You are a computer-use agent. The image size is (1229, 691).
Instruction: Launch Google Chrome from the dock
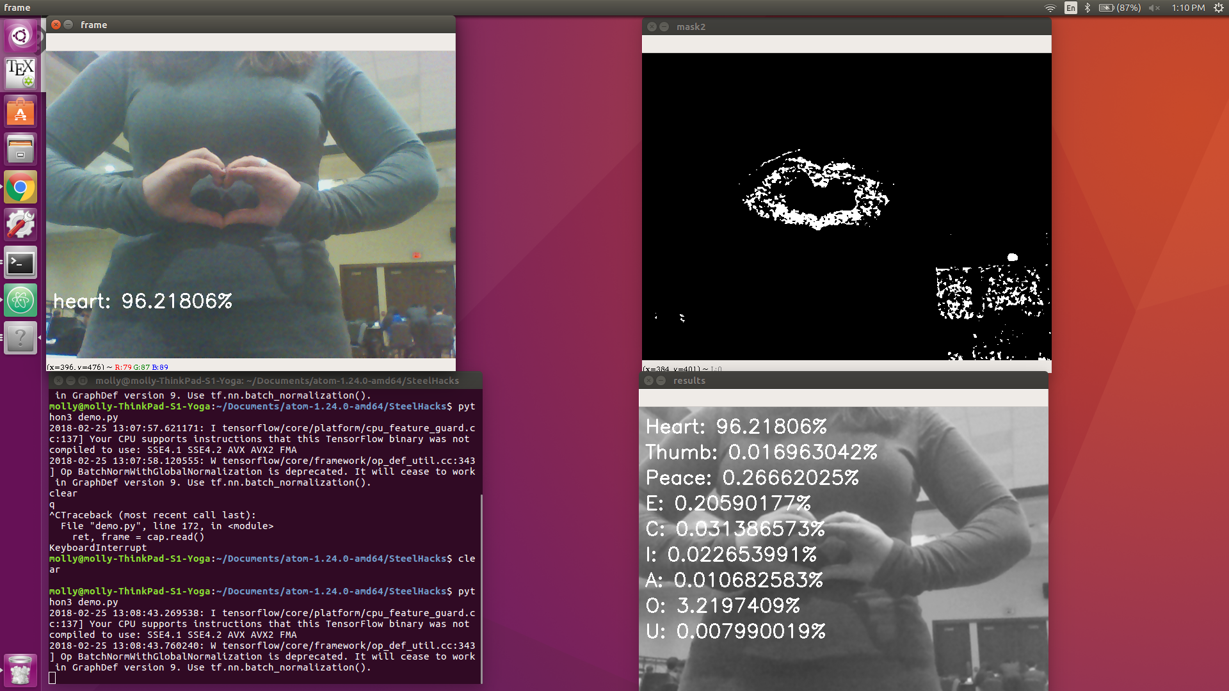pos(20,187)
